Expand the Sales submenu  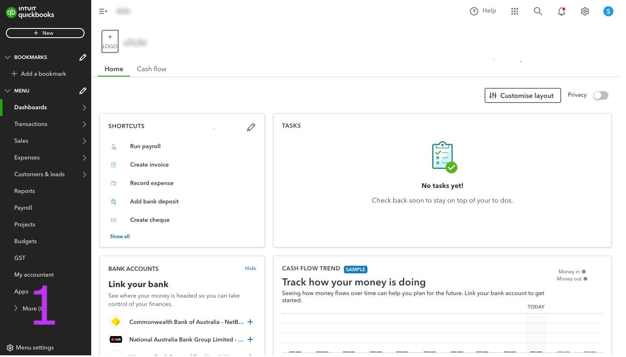(x=84, y=141)
